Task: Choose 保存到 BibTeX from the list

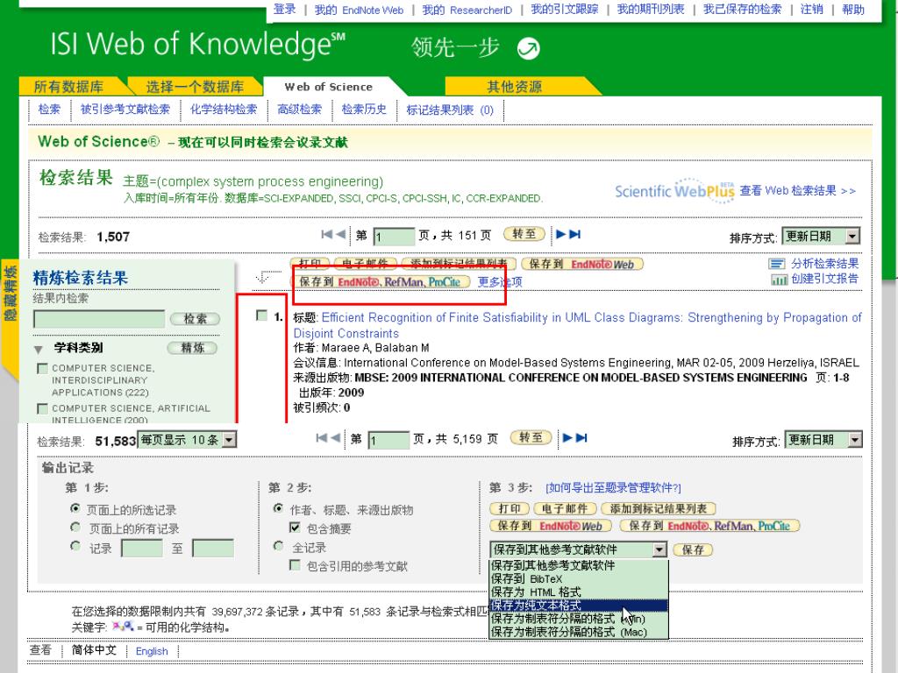Action: (579, 578)
